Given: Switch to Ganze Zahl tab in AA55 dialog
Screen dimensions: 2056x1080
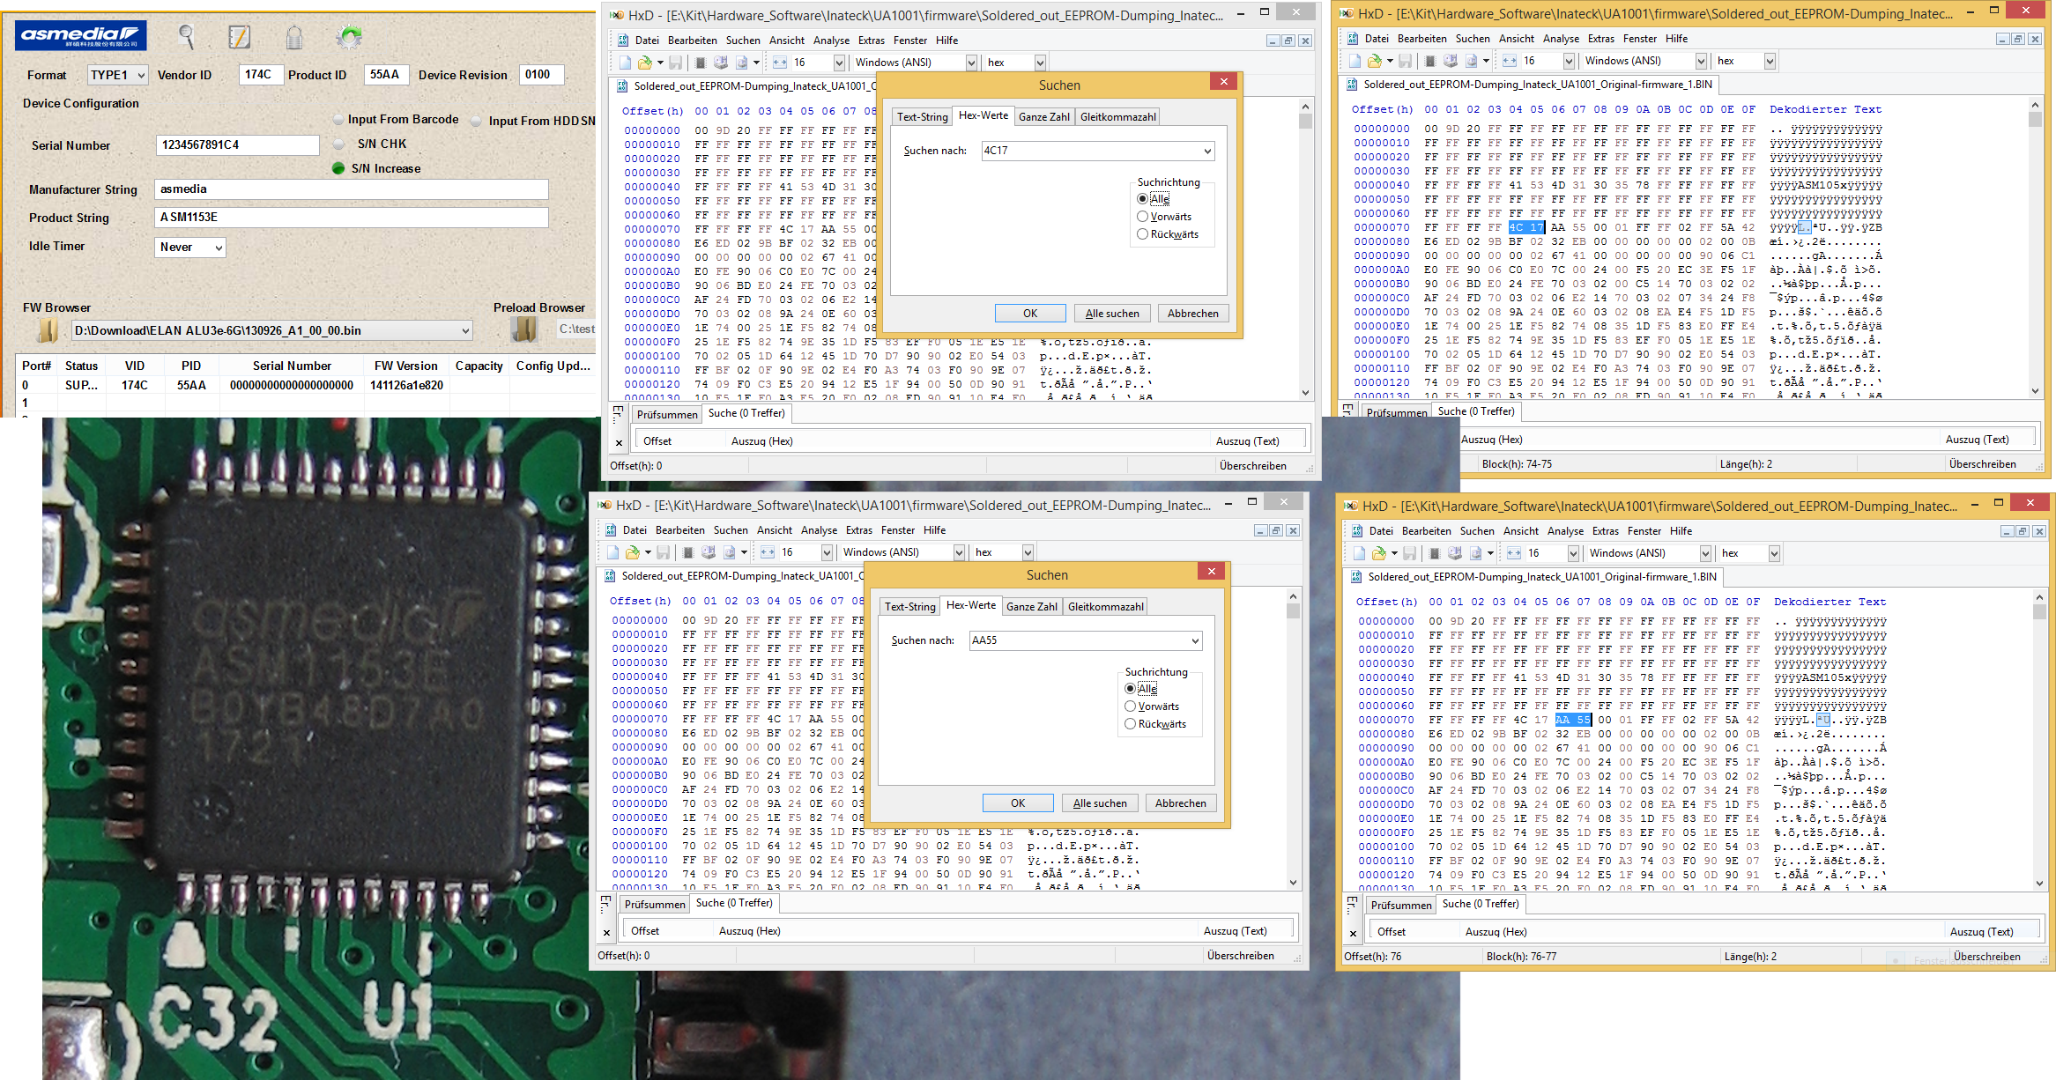Looking at the screenshot, I should click(x=1031, y=607).
